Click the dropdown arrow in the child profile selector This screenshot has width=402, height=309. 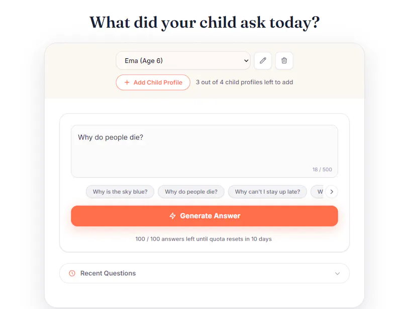click(x=246, y=60)
